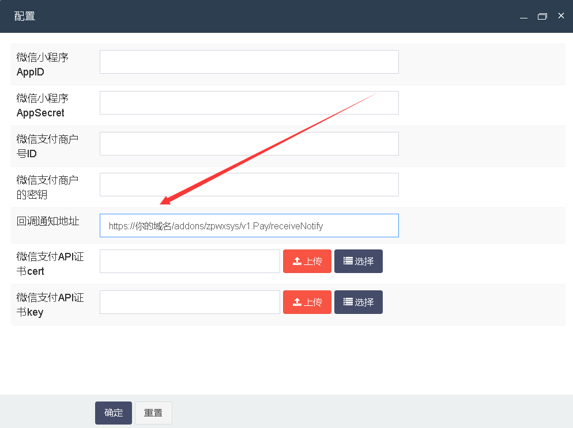
Task: Upload a file for API证书key
Action: tap(307, 302)
